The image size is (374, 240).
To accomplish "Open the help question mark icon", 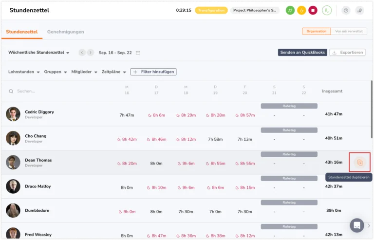I will pyautogui.click(x=346, y=10).
